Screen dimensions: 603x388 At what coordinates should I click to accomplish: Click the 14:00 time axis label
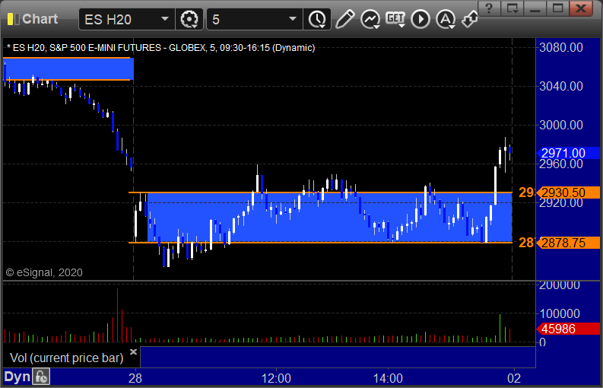click(388, 378)
